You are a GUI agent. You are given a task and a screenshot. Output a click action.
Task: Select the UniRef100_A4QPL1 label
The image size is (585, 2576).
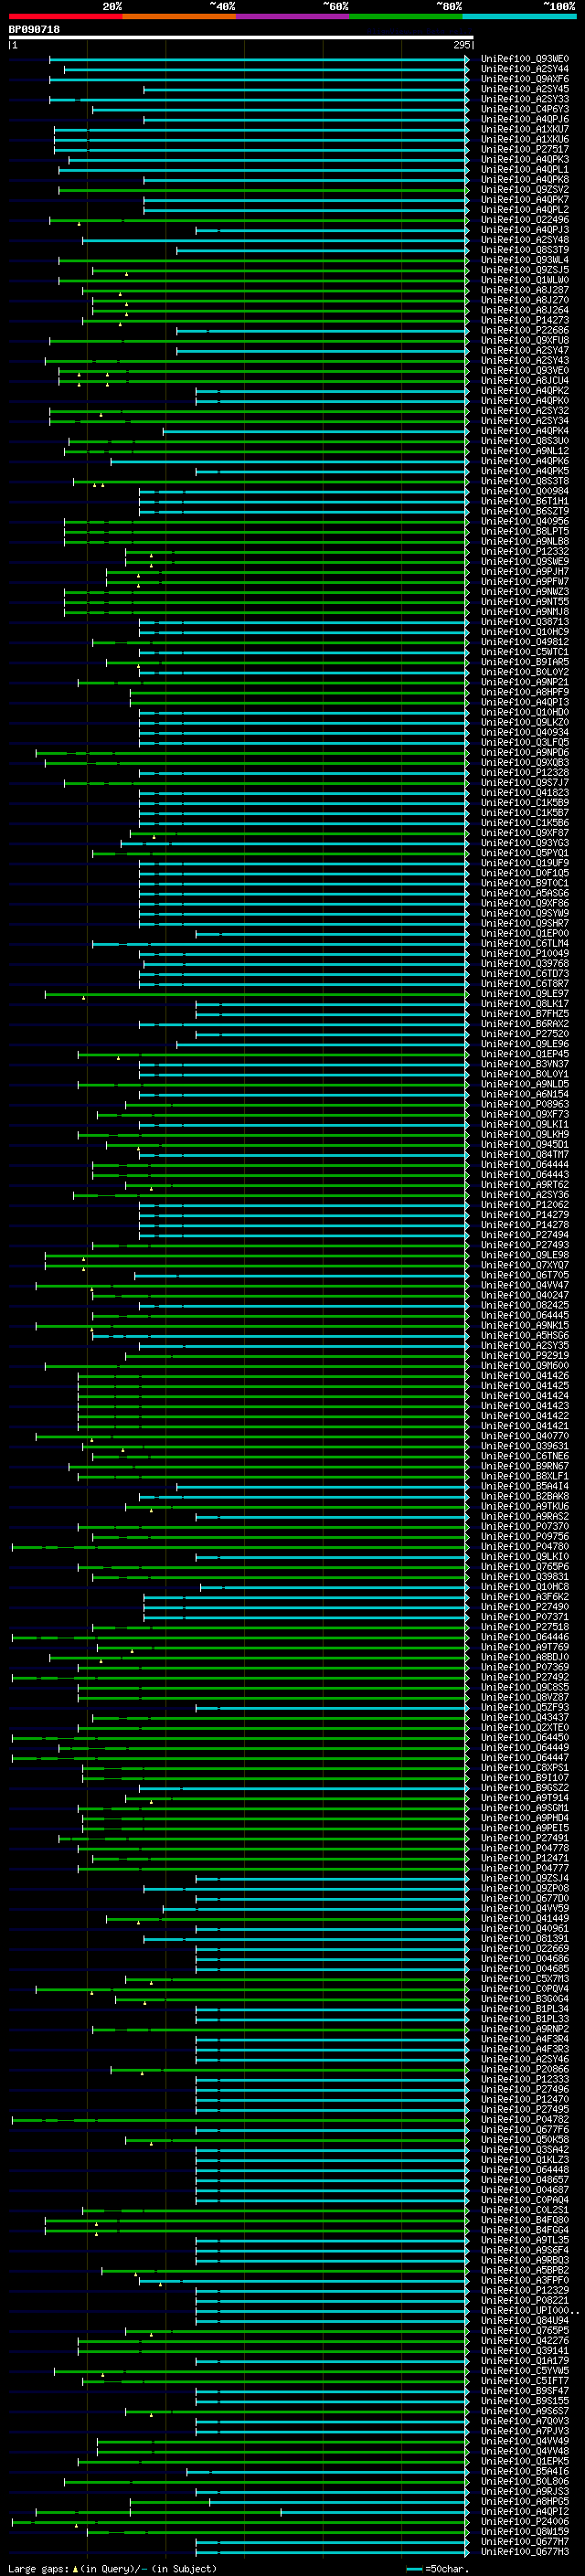(x=525, y=170)
